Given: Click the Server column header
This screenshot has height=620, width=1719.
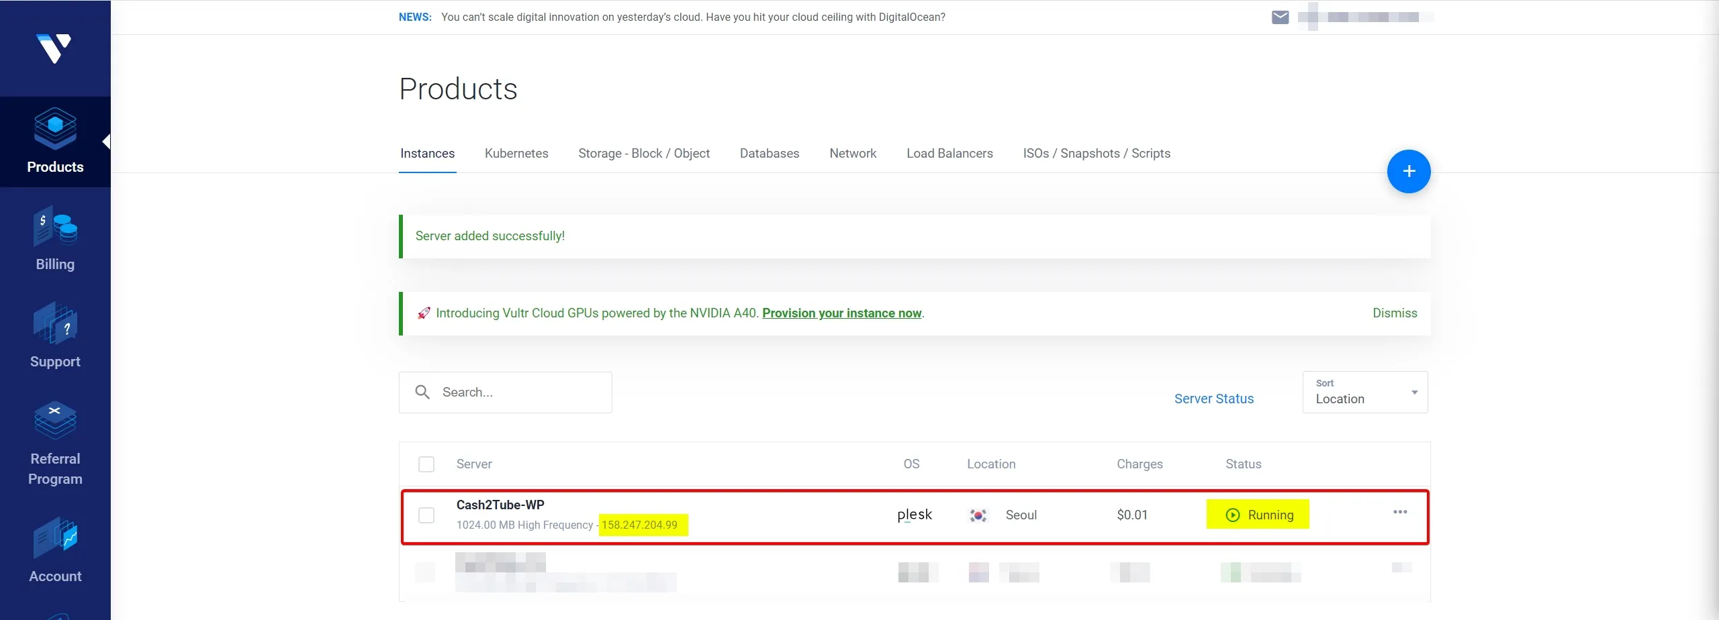Looking at the screenshot, I should (x=474, y=464).
